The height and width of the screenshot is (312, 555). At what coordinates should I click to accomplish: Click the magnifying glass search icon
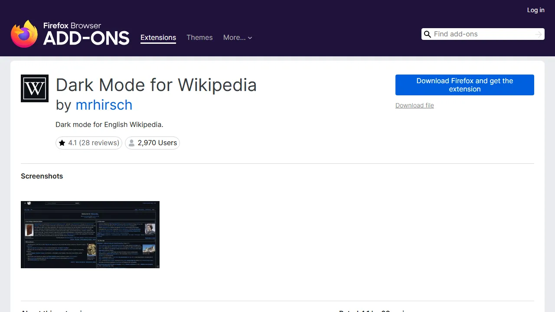pos(428,34)
